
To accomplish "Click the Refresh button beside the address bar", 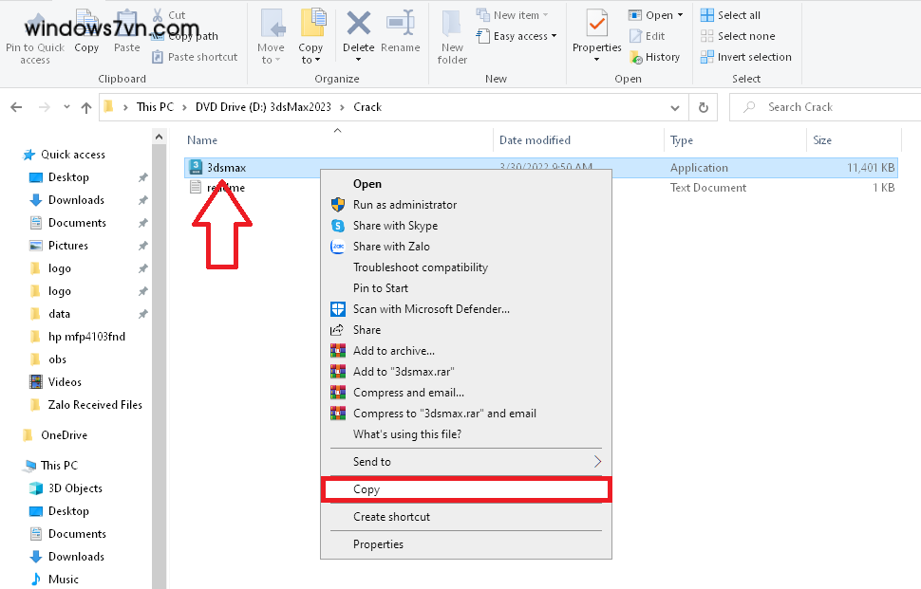I will click(703, 107).
